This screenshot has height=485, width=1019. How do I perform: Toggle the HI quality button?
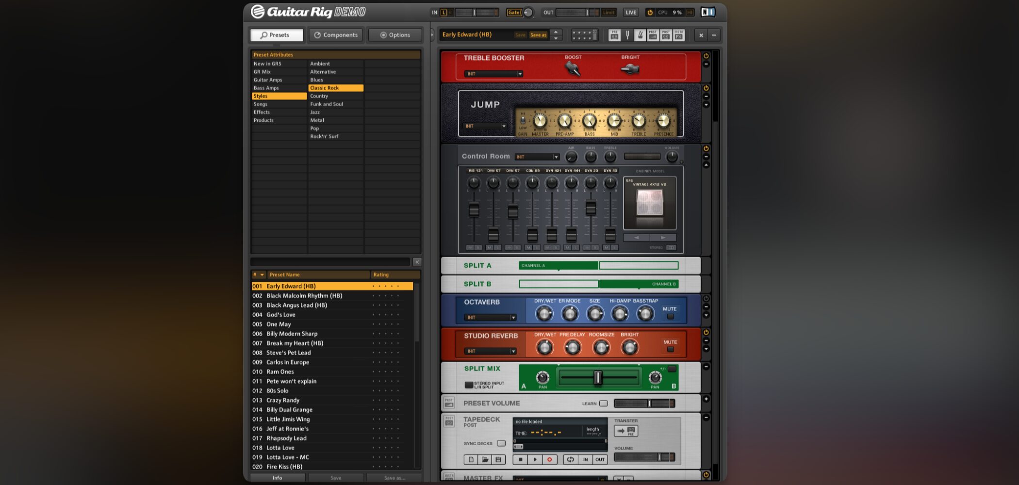coord(689,13)
